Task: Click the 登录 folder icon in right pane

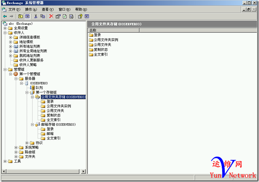Action: [91, 35]
